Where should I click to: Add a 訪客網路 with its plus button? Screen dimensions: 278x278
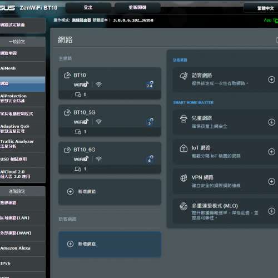pyautogui.click(x=271, y=80)
